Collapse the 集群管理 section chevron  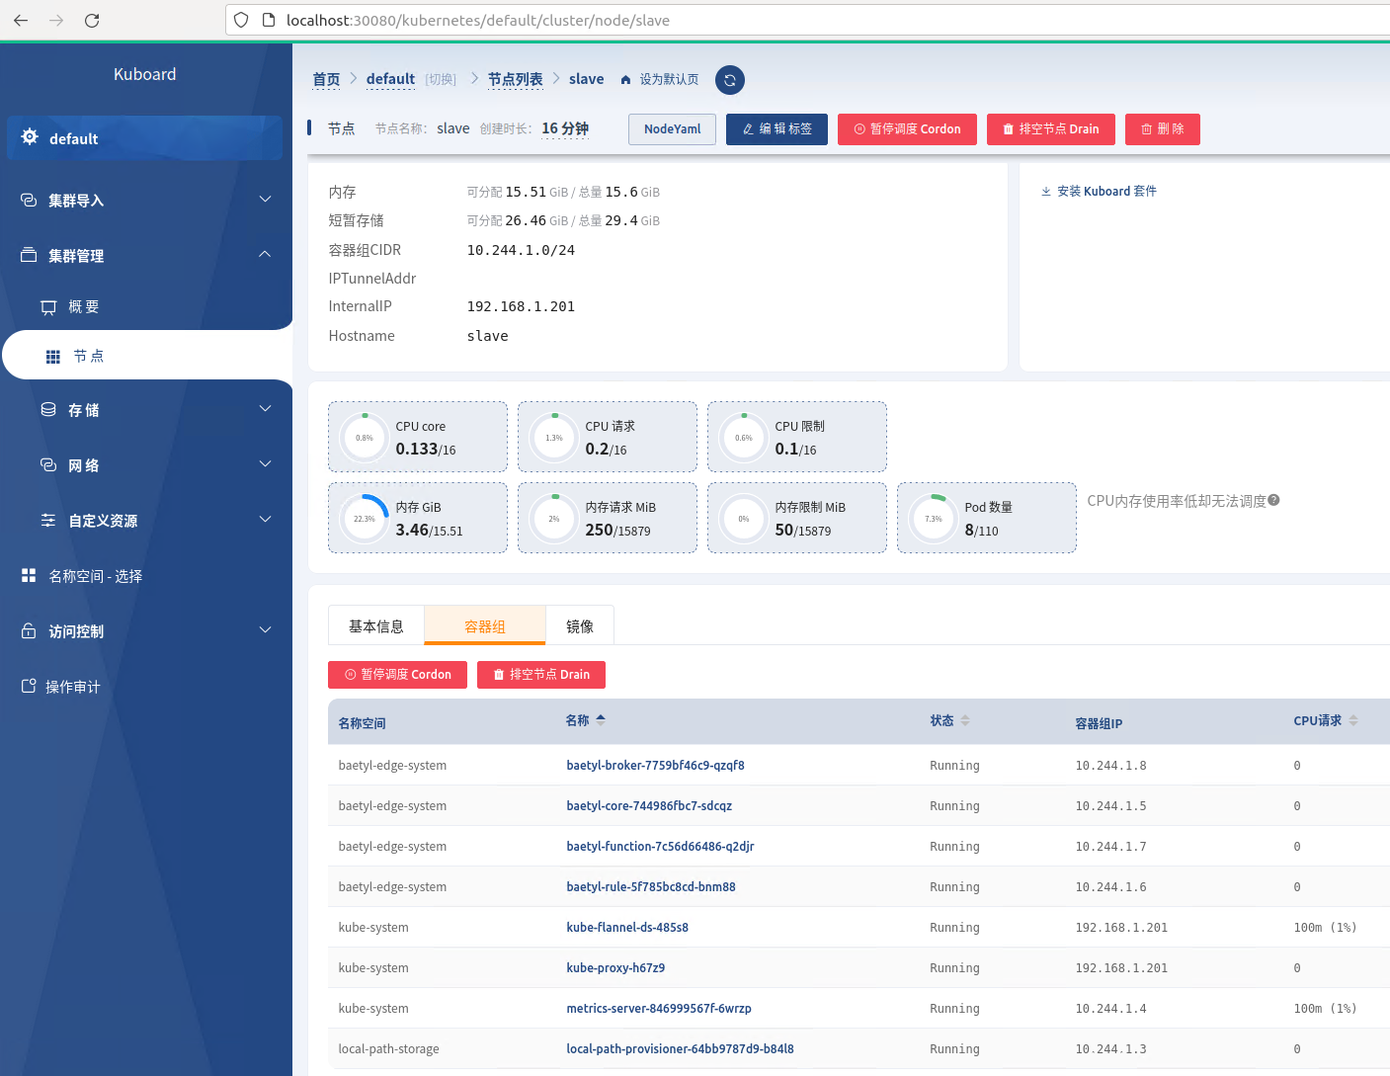[265, 255]
